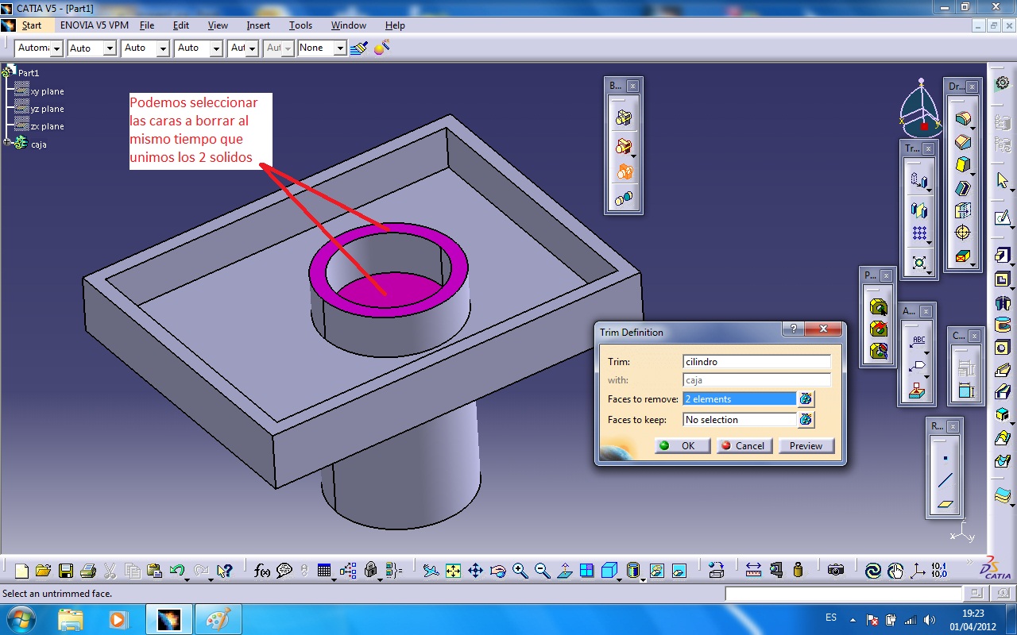Image resolution: width=1017 pixels, height=635 pixels.
Task: Confirm Trim Definition with OK
Action: (682, 445)
